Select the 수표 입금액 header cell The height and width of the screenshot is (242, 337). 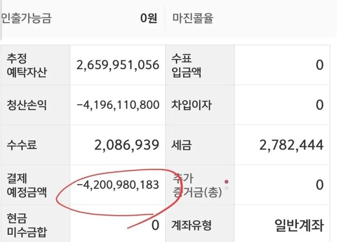coord(187,65)
